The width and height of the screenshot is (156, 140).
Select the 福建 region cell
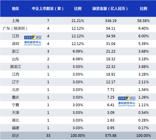pos(15,128)
